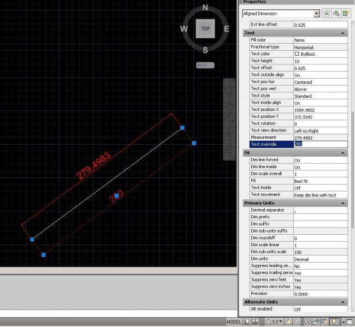Toggle the Clean Screen button in status bar

(350, 322)
